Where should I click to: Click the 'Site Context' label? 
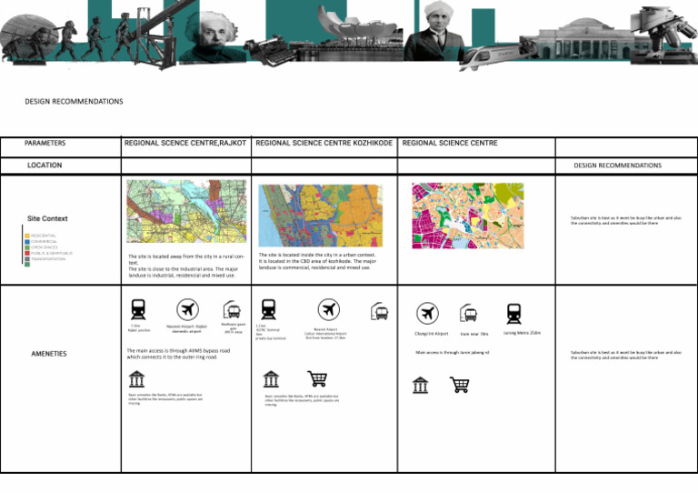(x=47, y=218)
